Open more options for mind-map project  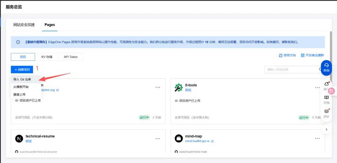click(317, 138)
